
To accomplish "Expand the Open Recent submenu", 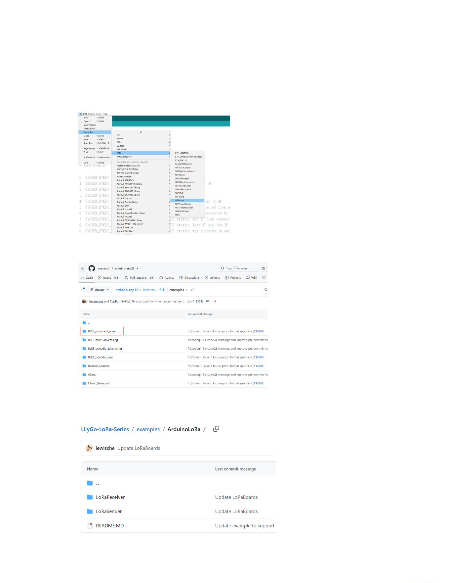I will point(95,125).
